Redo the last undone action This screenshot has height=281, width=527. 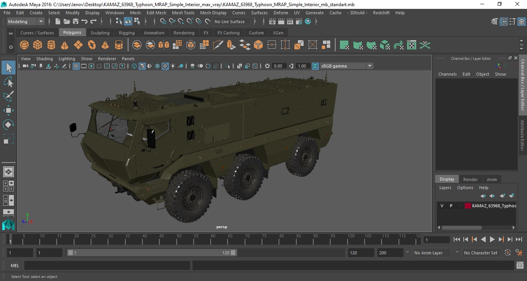click(93, 22)
